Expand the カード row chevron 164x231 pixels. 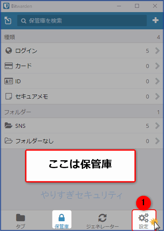point(157,66)
